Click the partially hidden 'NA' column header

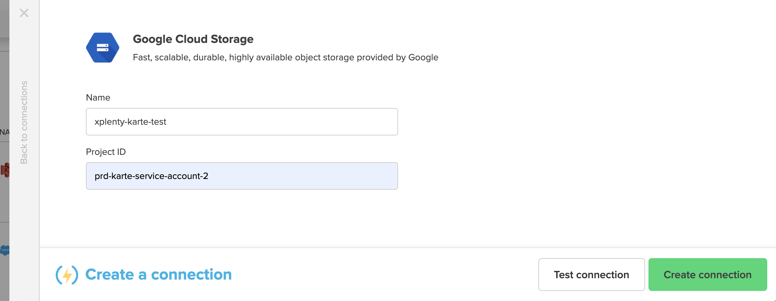[4, 132]
